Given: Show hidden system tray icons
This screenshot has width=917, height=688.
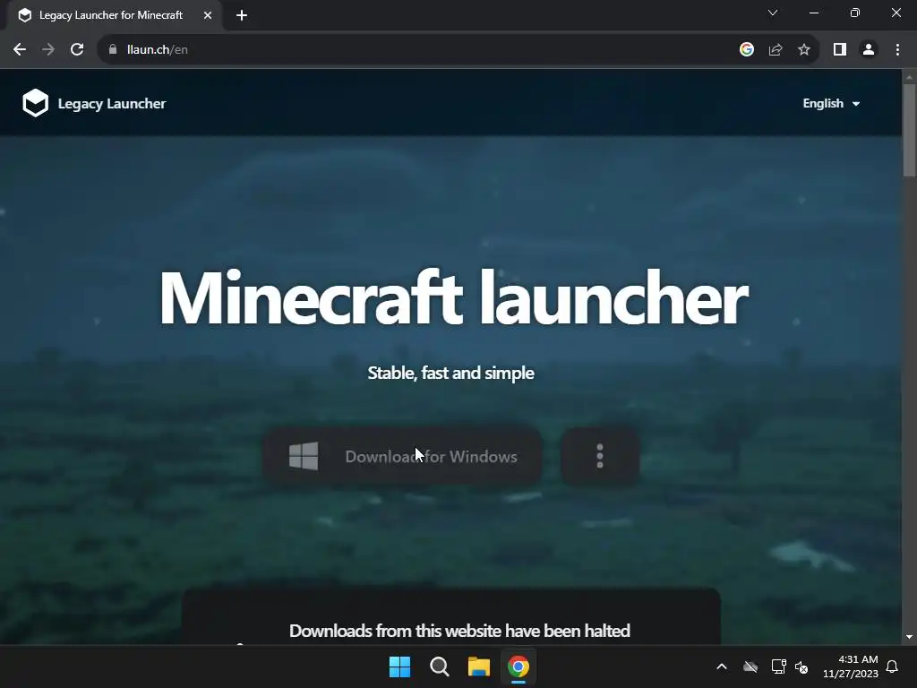Looking at the screenshot, I should [722, 666].
